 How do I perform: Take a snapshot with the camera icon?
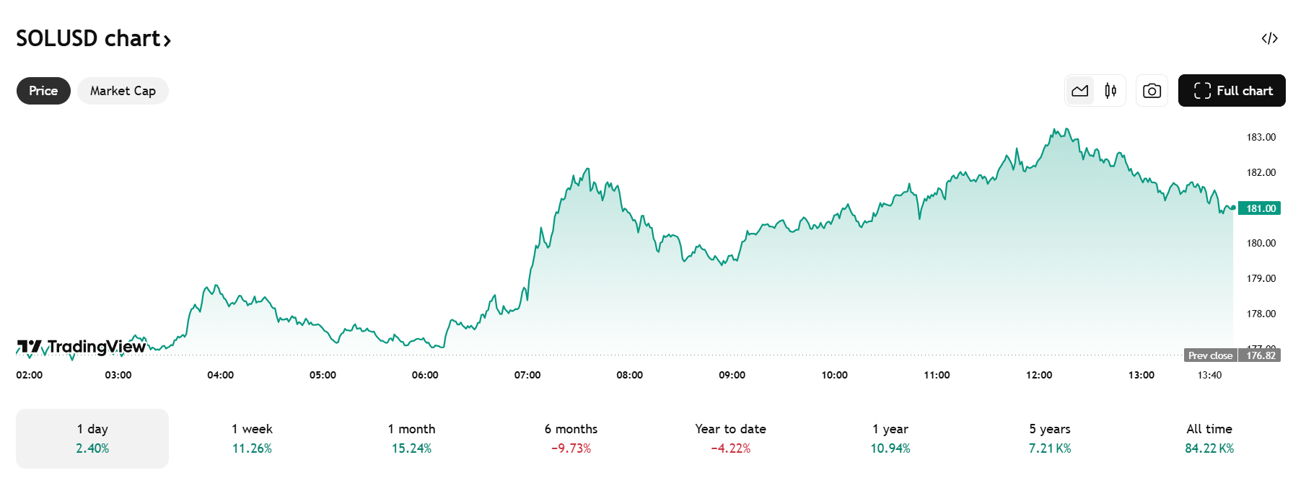(1152, 90)
